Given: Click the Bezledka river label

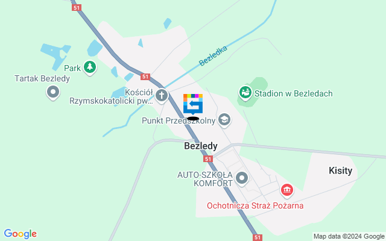Looking at the screenshot, I should 213,56.
